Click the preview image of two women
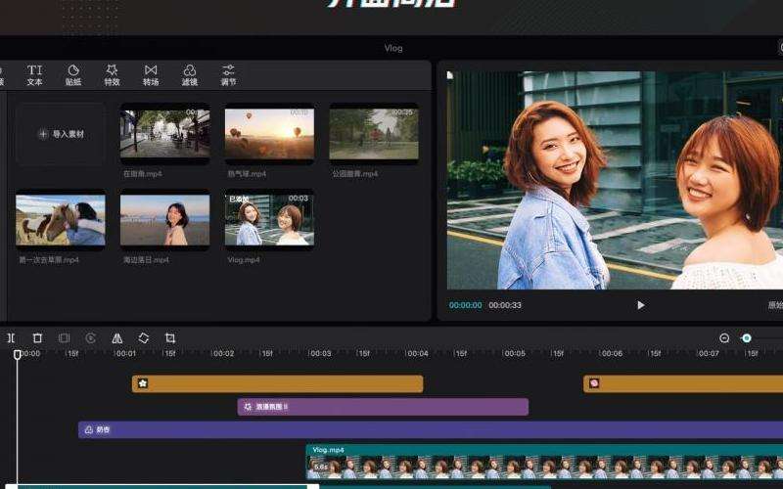This screenshot has height=489, width=783. (615, 180)
